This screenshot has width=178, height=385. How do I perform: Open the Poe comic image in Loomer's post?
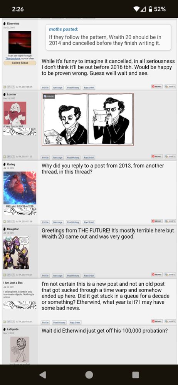pos(88,119)
